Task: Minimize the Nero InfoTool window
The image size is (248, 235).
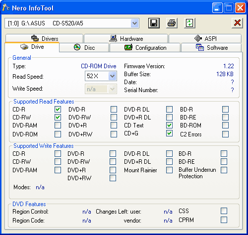Action: coord(217,8)
